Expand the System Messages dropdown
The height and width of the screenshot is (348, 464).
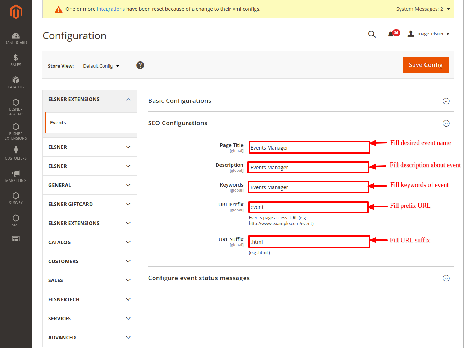423,9
